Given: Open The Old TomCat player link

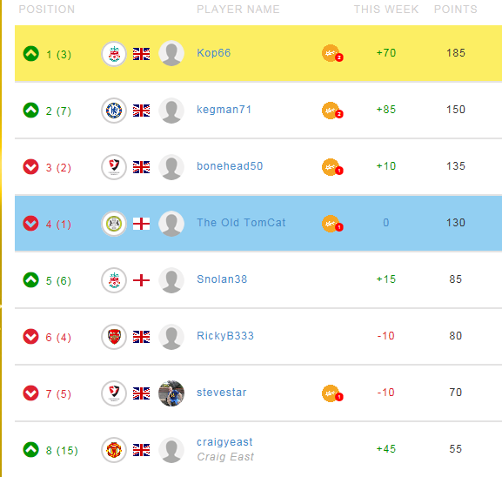Looking at the screenshot, I should click(241, 223).
